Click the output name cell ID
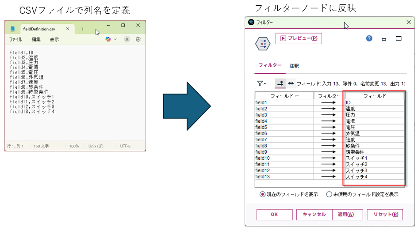Viewport: 418px width, 230px height. pyautogui.click(x=375, y=102)
